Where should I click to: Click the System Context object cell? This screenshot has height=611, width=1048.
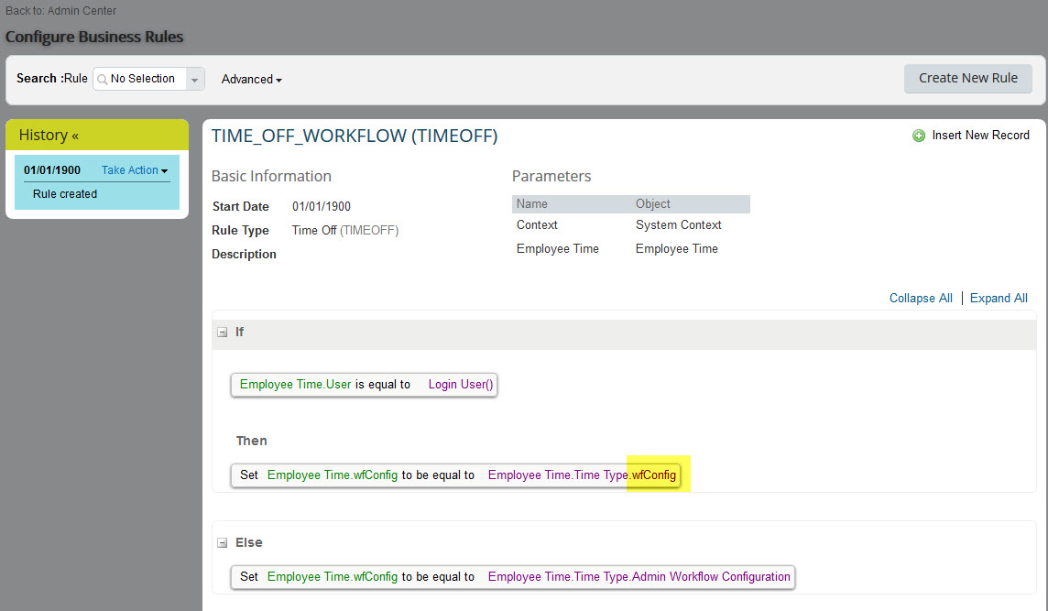tap(679, 225)
